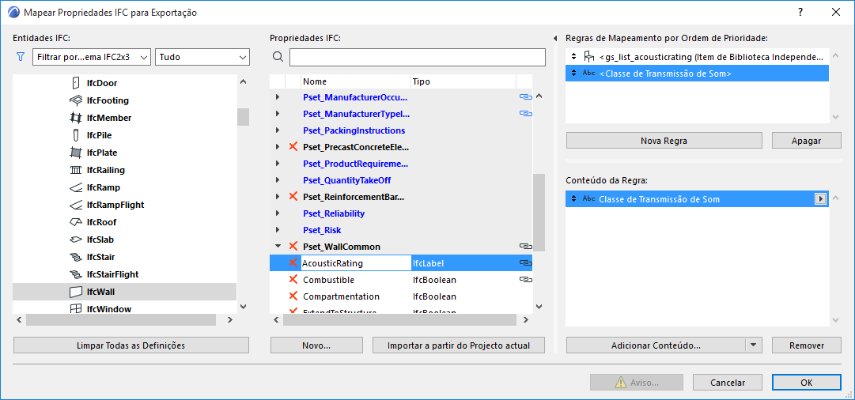Select the IfcDoor entity icon
Image resolution: width=855 pixels, height=400 pixels.
click(x=76, y=83)
